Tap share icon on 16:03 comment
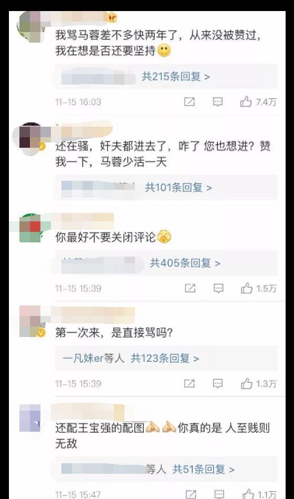This screenshot has height=499, width=294. click(190, 102)
